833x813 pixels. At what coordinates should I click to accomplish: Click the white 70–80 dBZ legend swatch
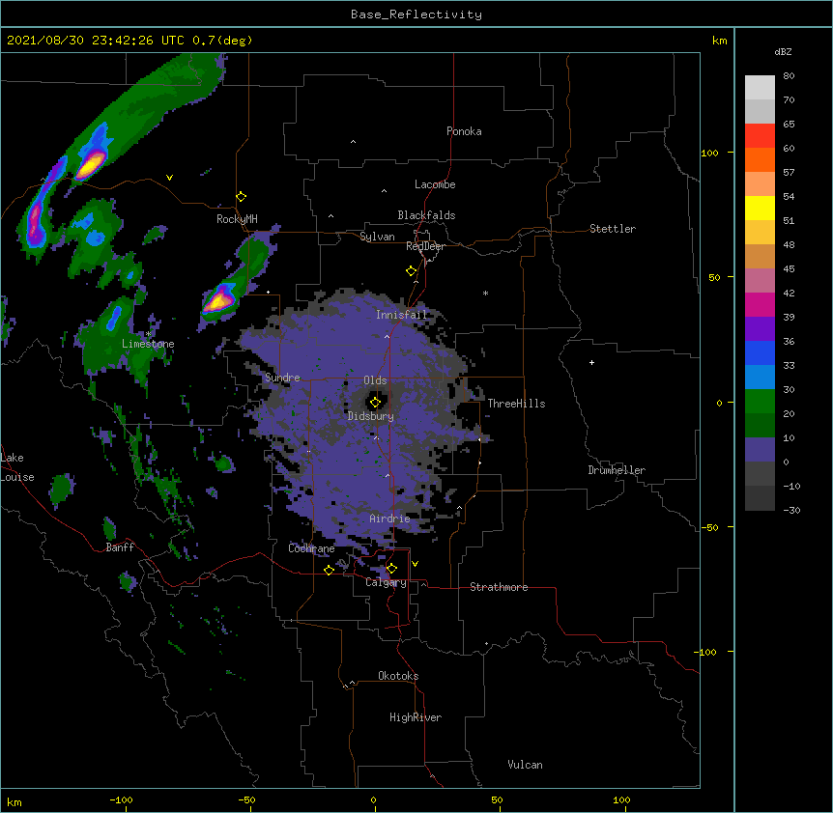click(x=760, y=88)
